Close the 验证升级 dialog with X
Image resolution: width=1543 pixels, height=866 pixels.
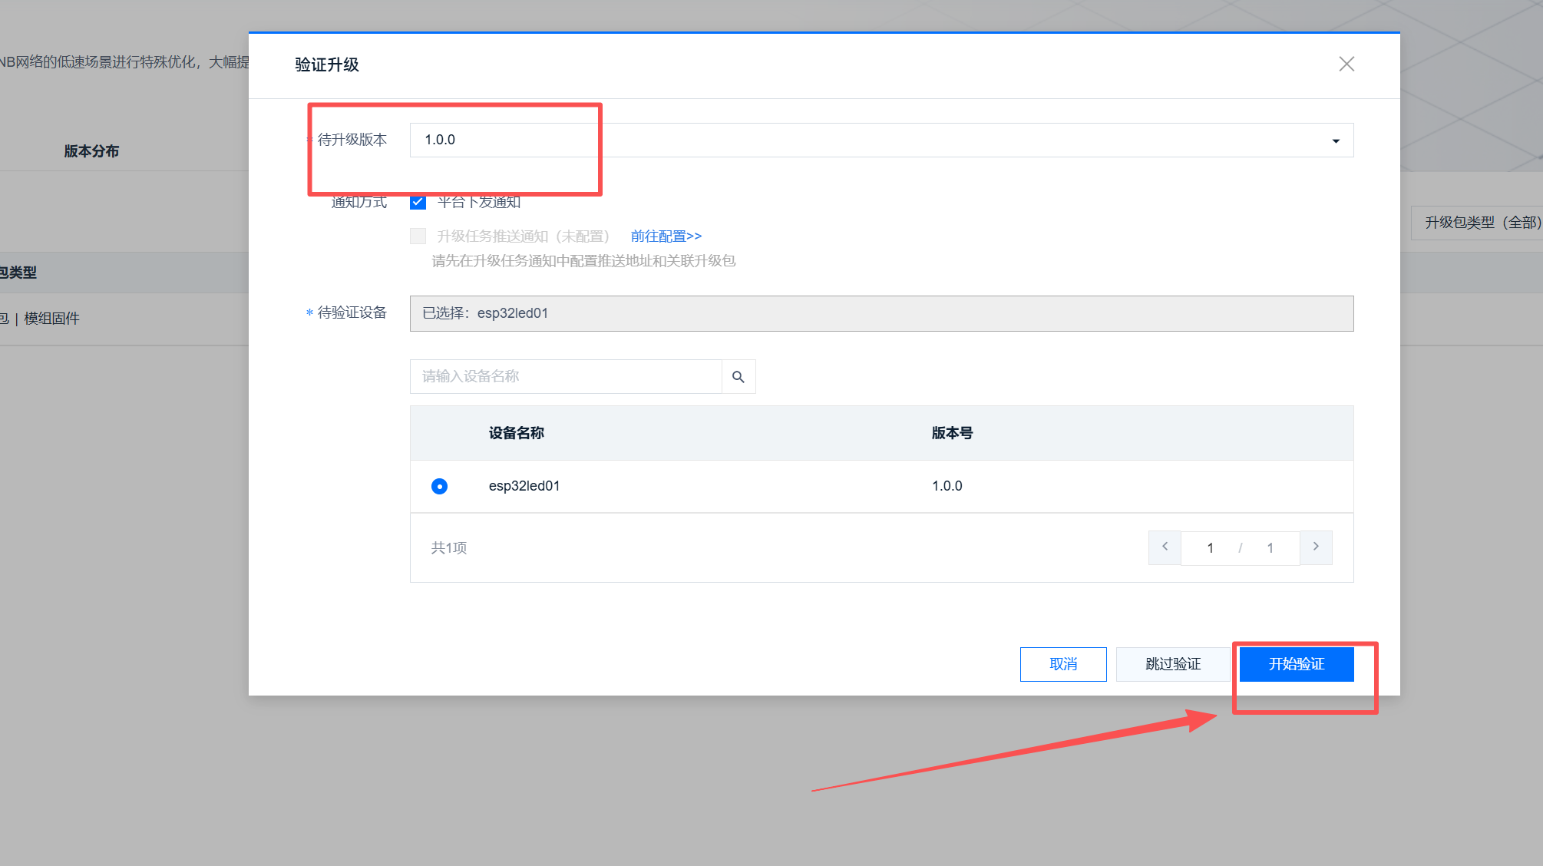click(x=1346, y=64)
